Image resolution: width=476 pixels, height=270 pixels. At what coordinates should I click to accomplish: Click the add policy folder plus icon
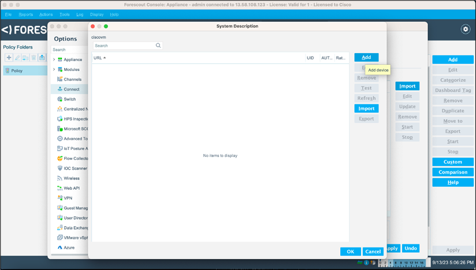[9, 58]
